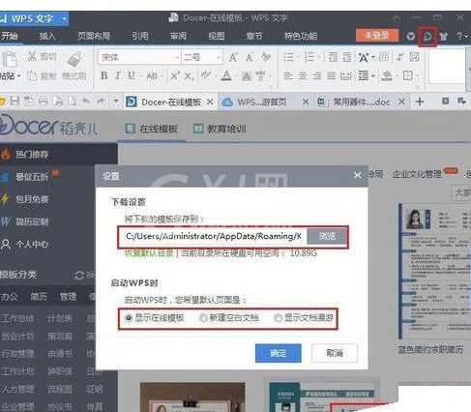
Task: Click the Print icon in quick access bar
Action: 43,102
